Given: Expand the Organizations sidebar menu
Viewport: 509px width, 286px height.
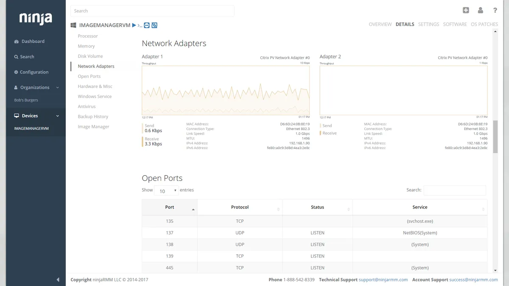Looking at the screenshot, I should point(36,87).
